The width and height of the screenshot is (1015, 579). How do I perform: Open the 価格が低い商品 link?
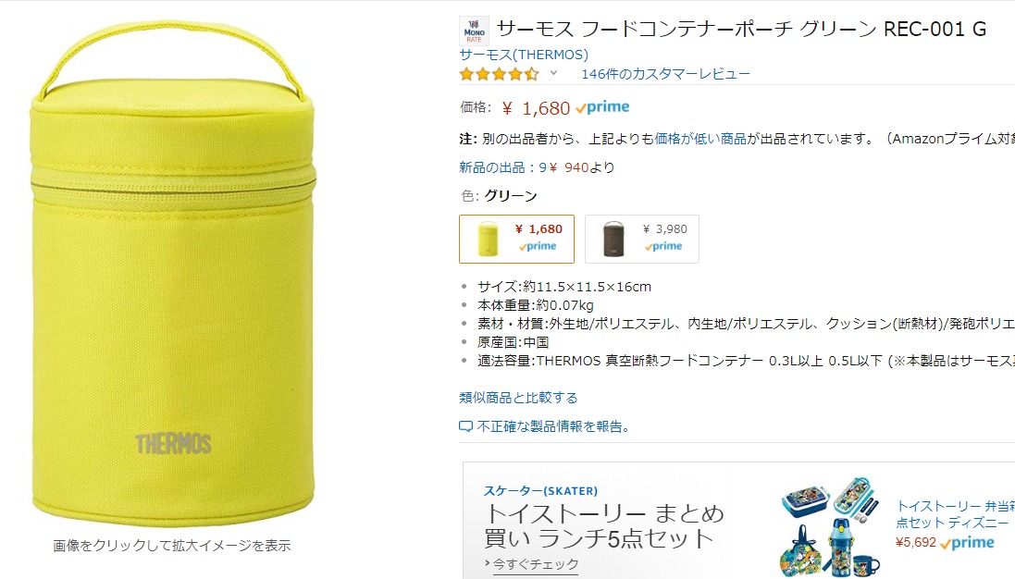click(700, 139)
